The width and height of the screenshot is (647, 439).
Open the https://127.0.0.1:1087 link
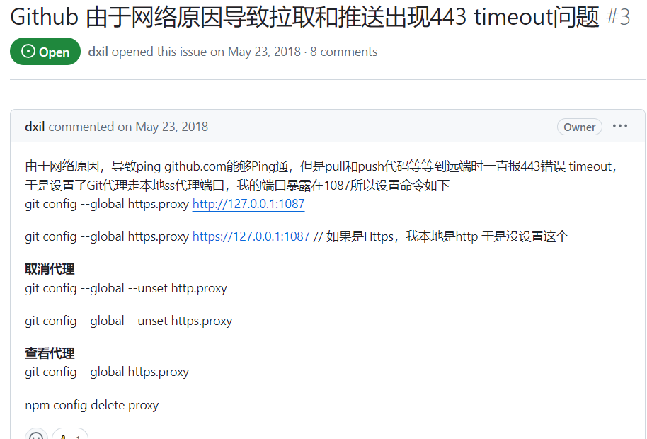pos(251,236)
